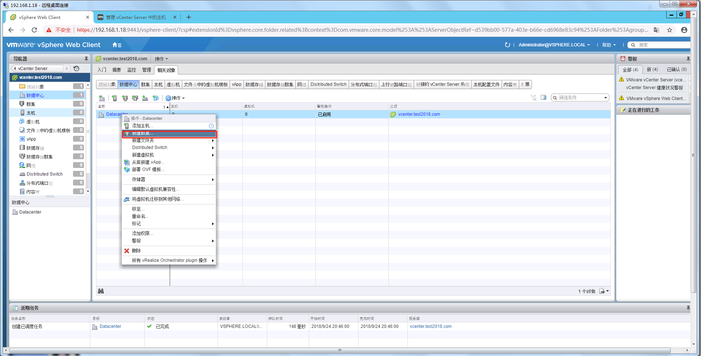Select the Add Host toolbar icon
Viewport: 701px width, 356px height.
coord(114,98)
